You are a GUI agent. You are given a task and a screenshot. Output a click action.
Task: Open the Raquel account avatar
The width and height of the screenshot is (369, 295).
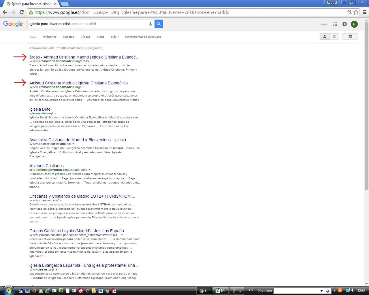(354, 24)
